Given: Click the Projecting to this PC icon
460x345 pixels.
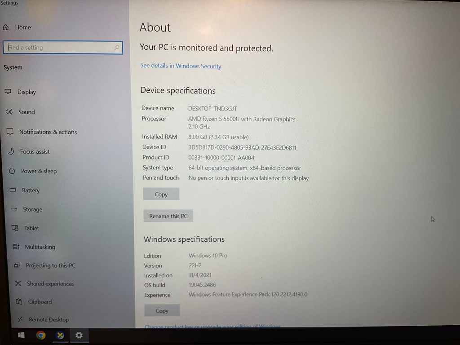Looking at the screenshot, I should pos(17,265).
